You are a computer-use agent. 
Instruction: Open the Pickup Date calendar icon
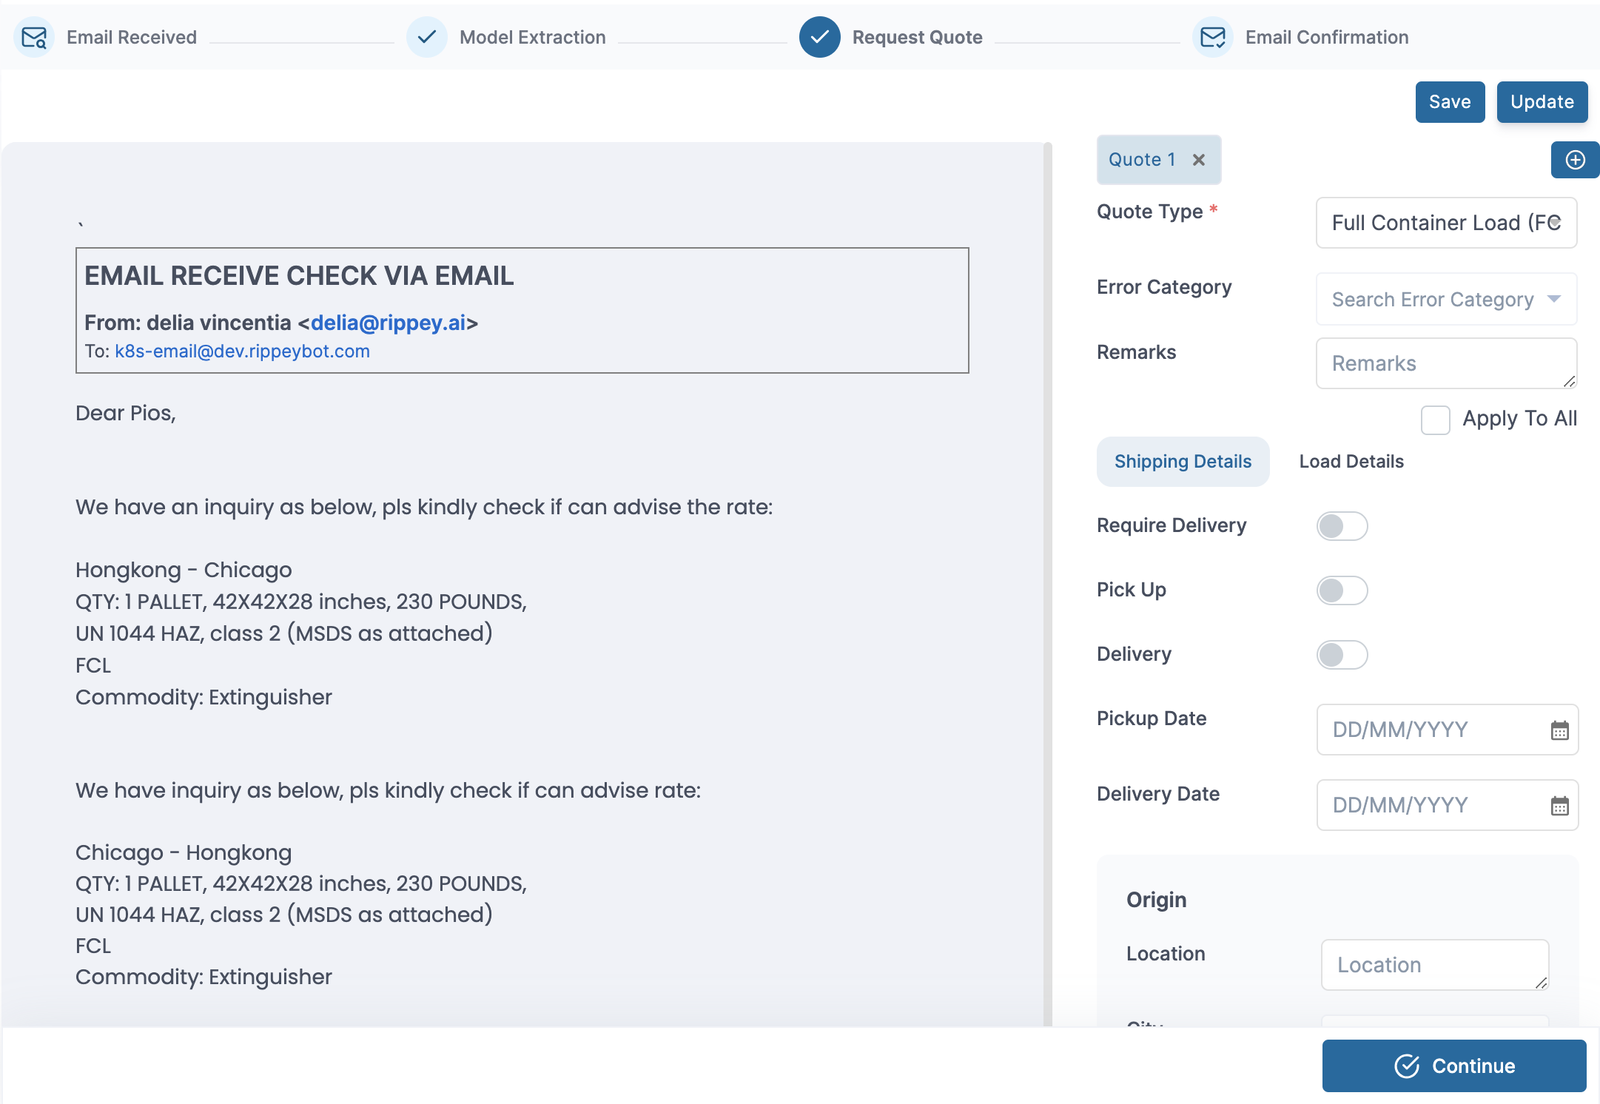(x=1559, y=730)
